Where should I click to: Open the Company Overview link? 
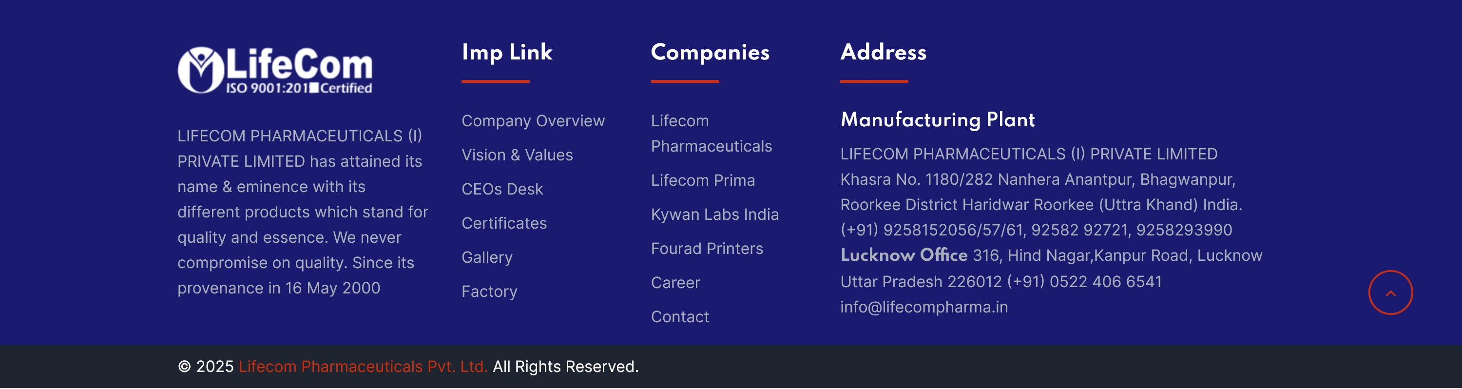pos(533,121)
